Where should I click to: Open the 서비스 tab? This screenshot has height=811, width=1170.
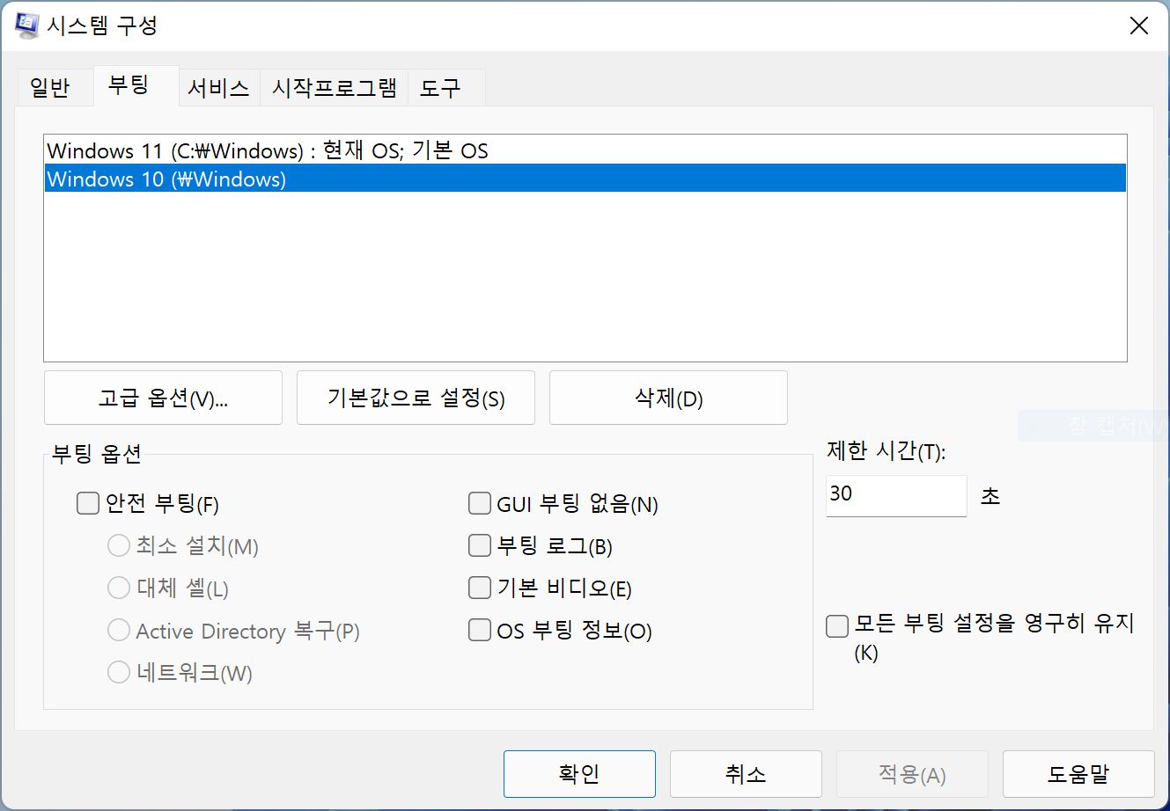[218, 88]
